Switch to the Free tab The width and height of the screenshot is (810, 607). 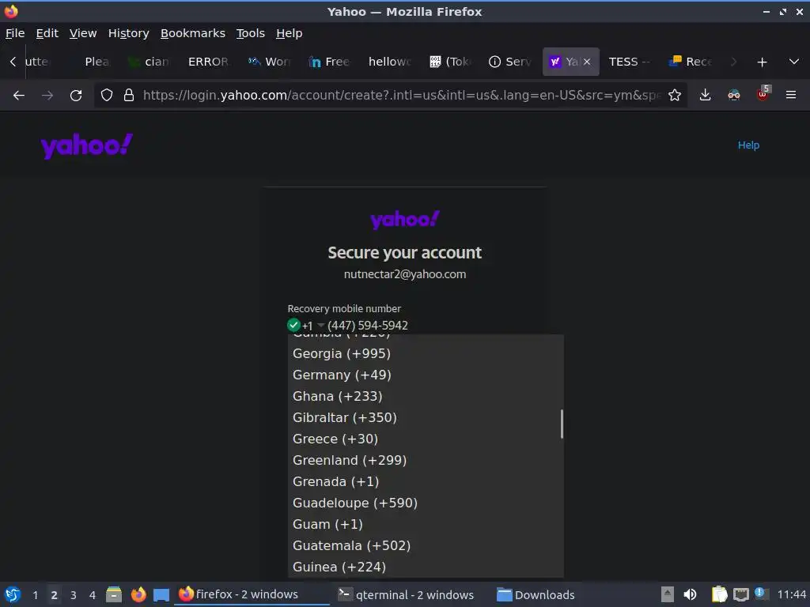(x=330, y=62)
